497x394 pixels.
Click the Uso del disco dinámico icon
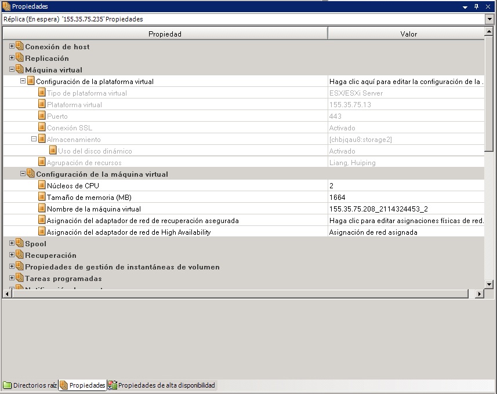[x=53, y=151]
